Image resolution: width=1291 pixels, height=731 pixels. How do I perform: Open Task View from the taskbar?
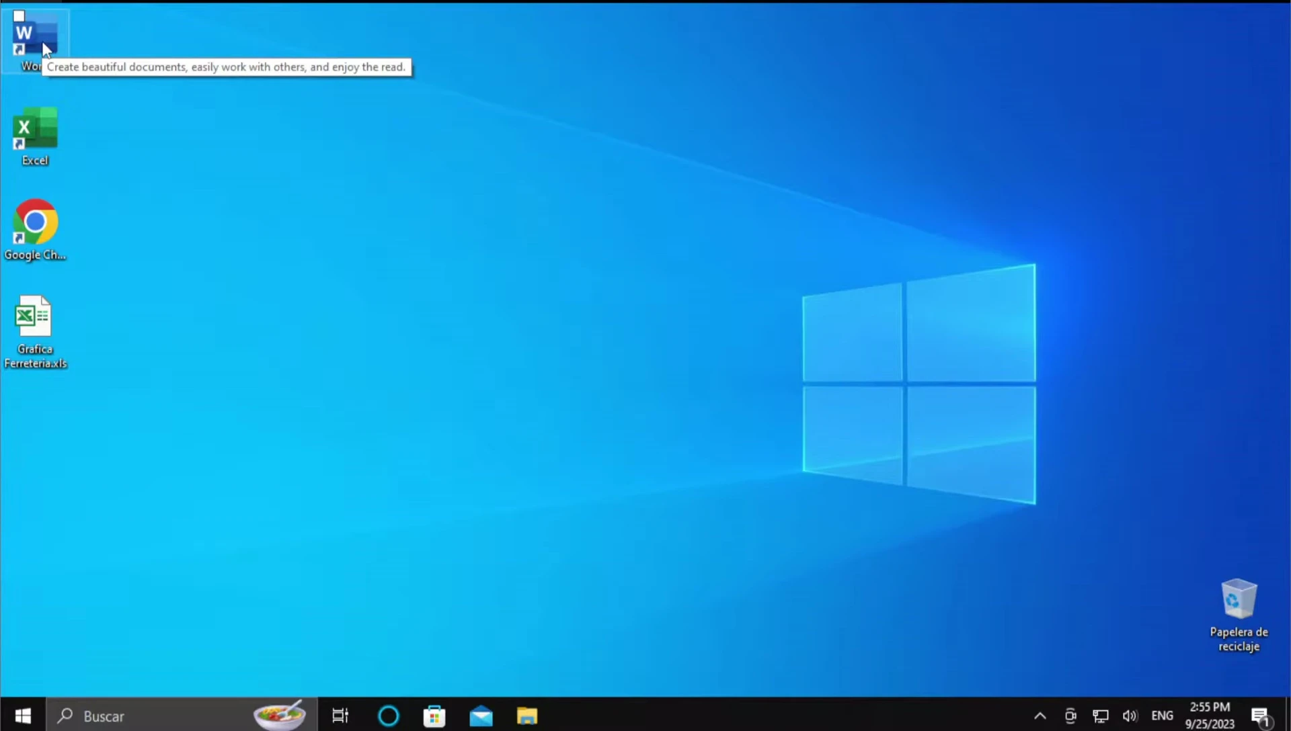point(340,716)
